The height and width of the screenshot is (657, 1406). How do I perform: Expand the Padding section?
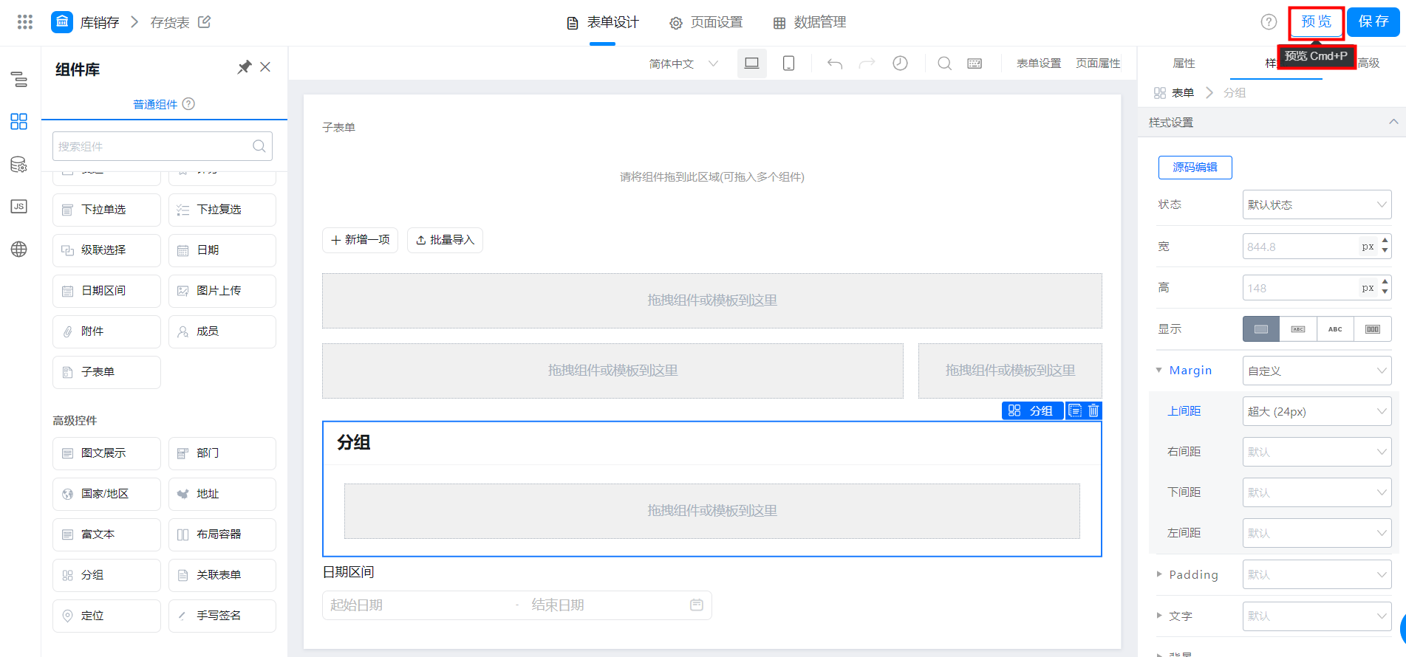click(x=1159, y=574)
